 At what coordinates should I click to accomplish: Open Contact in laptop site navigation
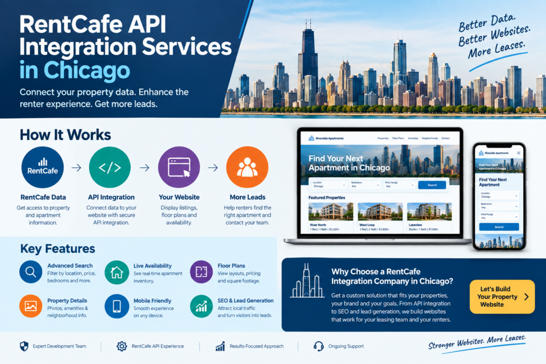pyautogui.click(x=446, y=138)
